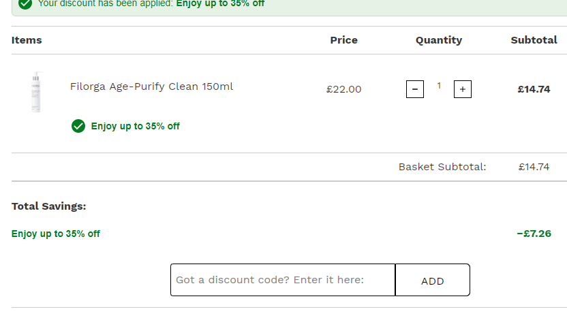
Task: Click the quantity value 1
Action: pyautogui.click(x=439, y=86)
